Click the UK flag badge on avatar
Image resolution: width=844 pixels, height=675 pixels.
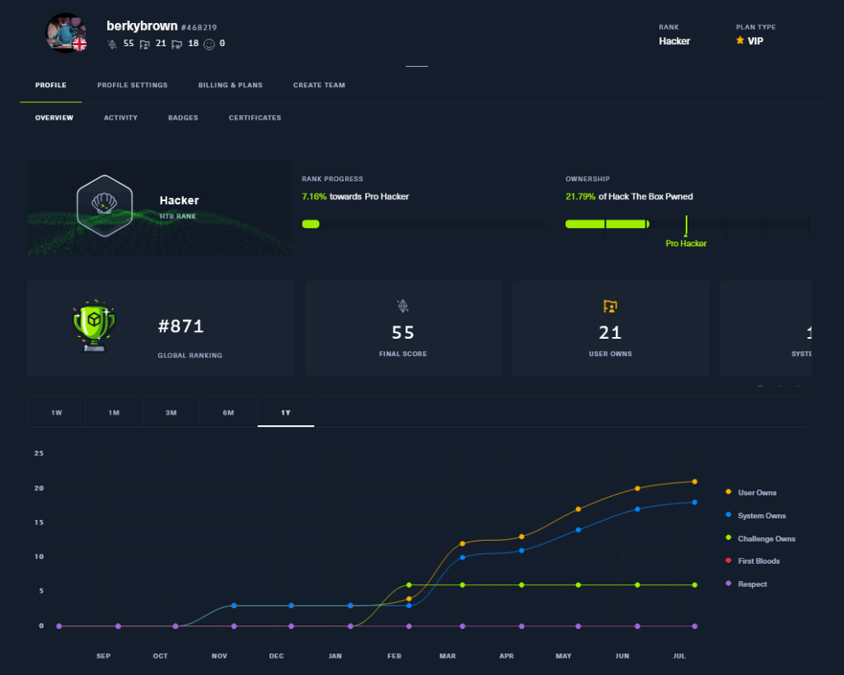click(79, 44)
